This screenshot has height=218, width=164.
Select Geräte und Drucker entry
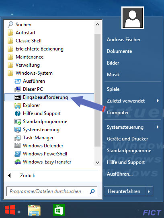(x=127, y=139)
